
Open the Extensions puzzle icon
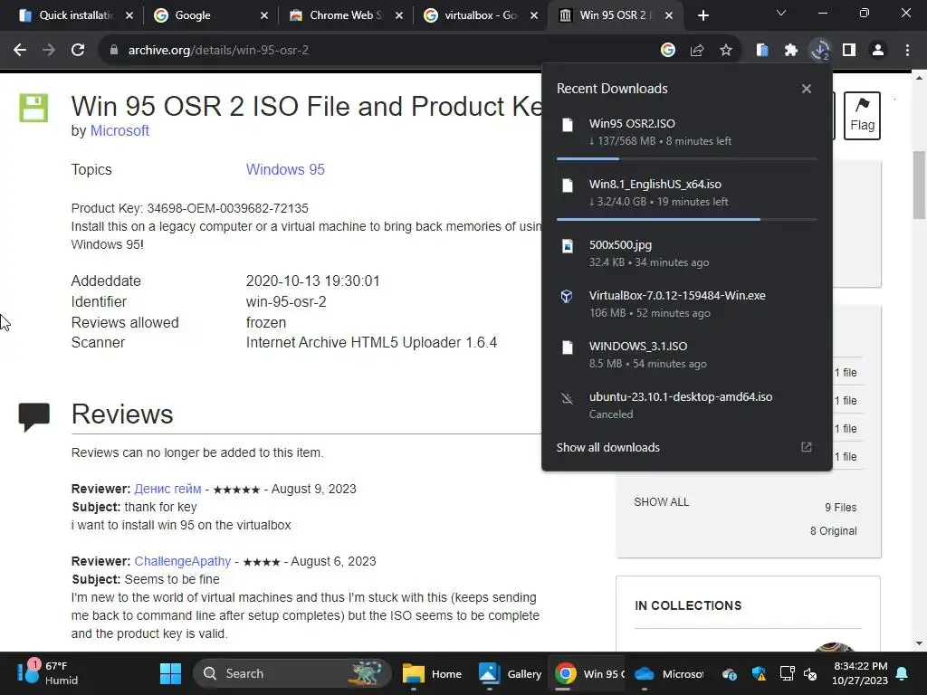tap(791, 51)
